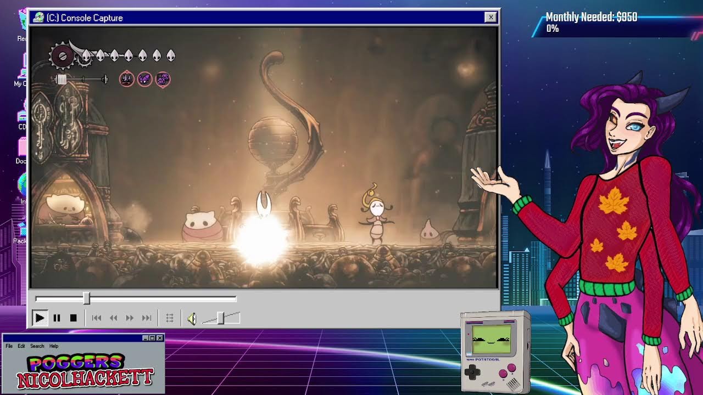The height and width of the screenshot is (395, 703).
Task: Click the silk thread meter in HUD
Action: pyautogui.click(x=81, y=80)
